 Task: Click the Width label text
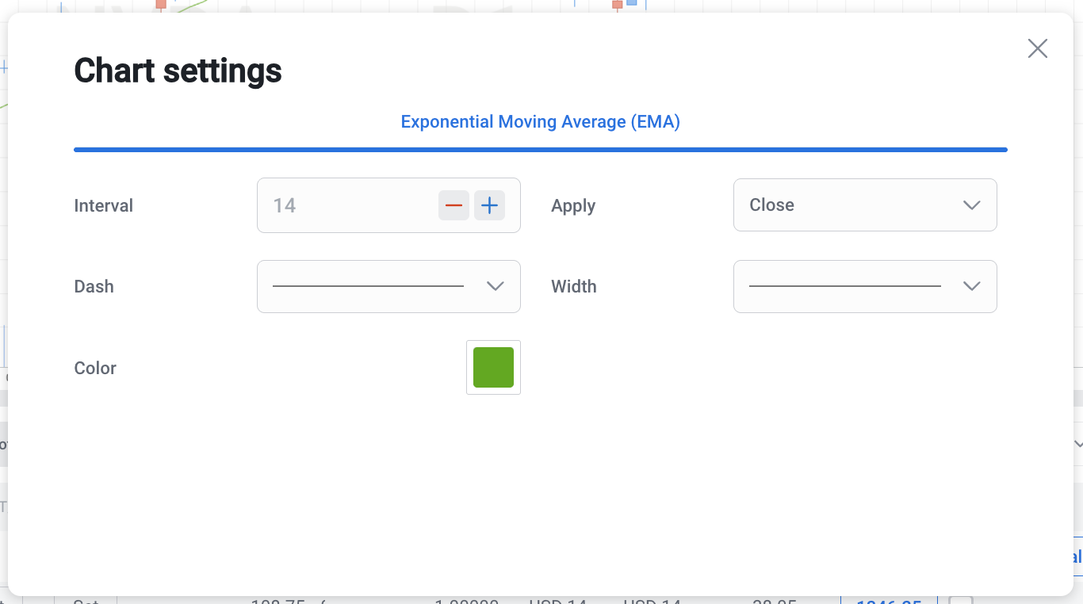click(573, 287)
